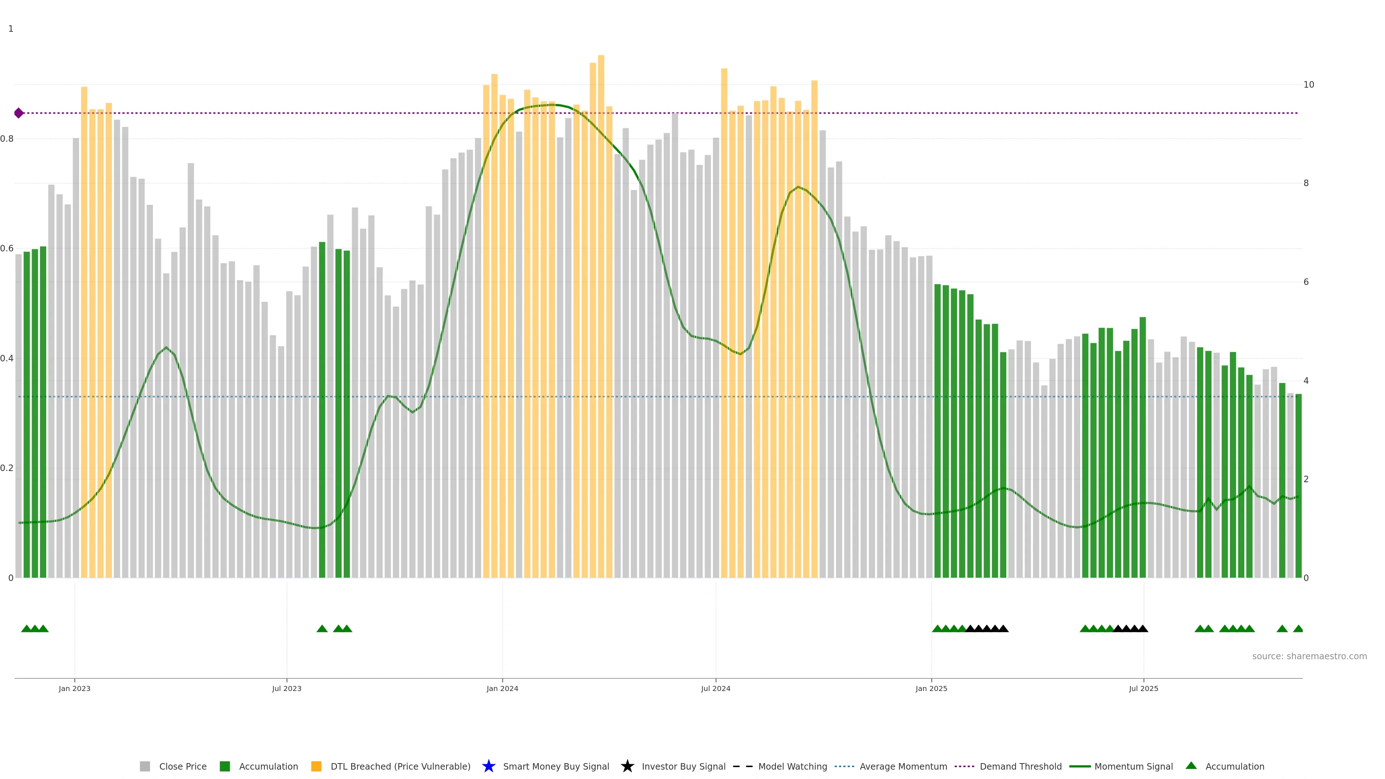Viewport: 1385px width, 779px height.
Task: Click the purple diamond Demand Threshold marker
Action: pyautogui.click(x=19, y=113)
